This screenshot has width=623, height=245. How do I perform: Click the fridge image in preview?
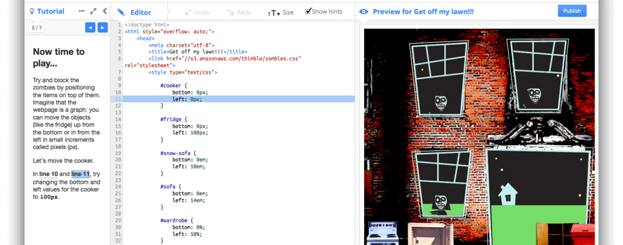coord(430,235)
